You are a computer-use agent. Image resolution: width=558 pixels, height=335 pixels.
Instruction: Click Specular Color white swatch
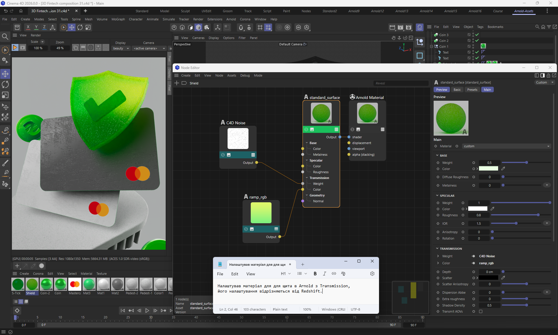[x=477, y=209]
